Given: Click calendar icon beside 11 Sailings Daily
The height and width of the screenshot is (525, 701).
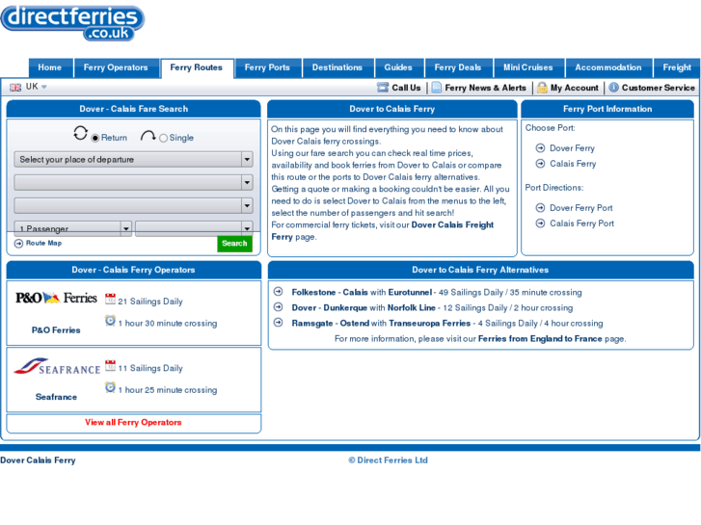Looking at the screenshot, I should 110,365.
